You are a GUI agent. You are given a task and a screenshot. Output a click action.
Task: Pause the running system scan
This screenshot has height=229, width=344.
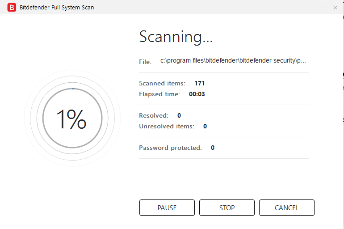pos(167,208)
